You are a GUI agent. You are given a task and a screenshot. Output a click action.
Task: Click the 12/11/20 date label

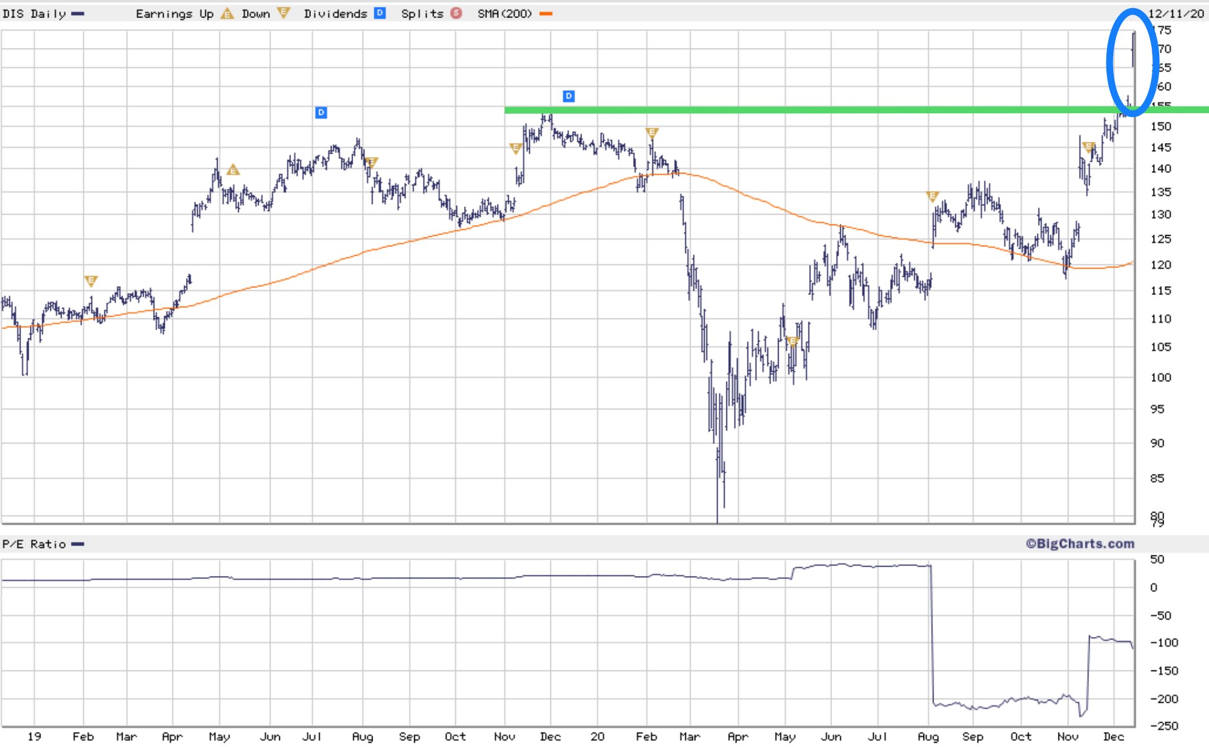tap(1175, 14)
